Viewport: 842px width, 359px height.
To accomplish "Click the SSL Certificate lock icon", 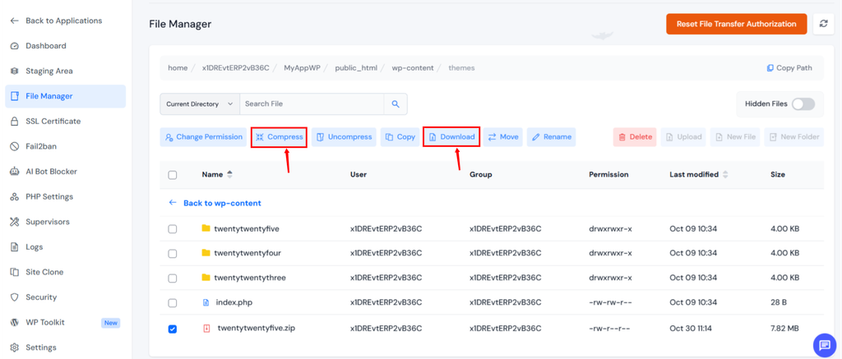I will click(x=15, y=122).
